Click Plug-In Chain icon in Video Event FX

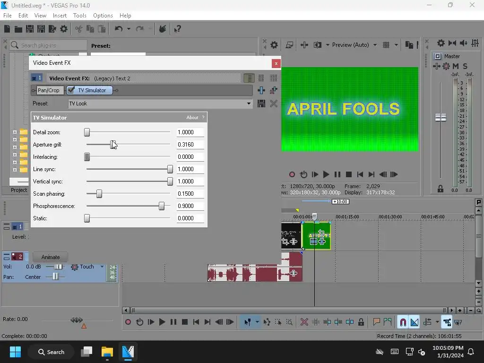tap(261, 90)
